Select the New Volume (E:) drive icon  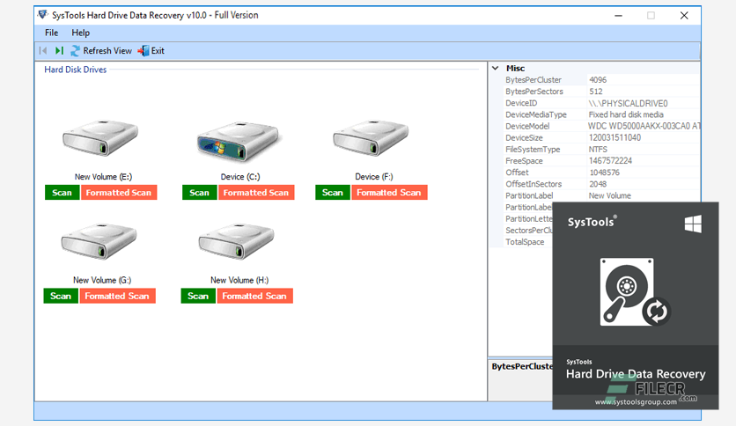click(x=100, y=138)
